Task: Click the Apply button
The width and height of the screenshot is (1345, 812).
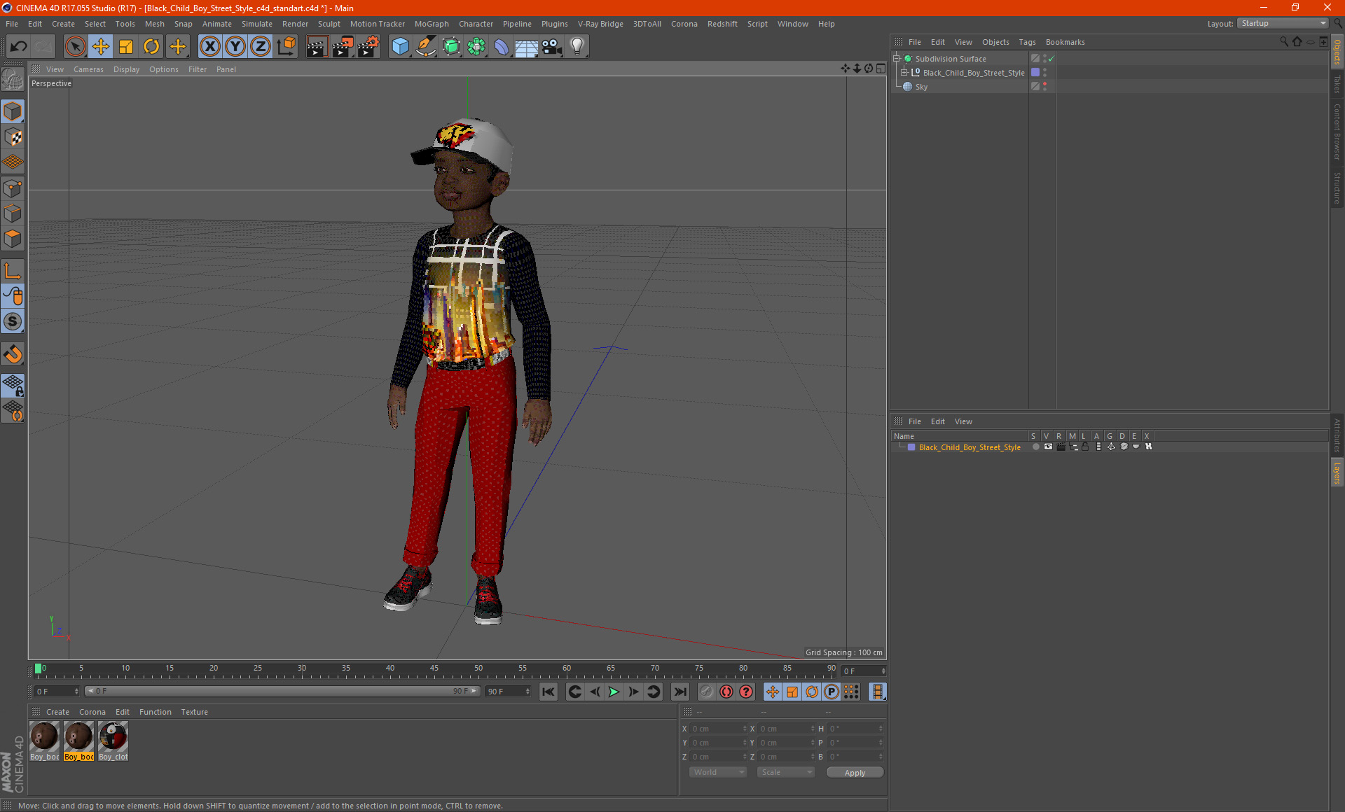Action: (855, 773)
